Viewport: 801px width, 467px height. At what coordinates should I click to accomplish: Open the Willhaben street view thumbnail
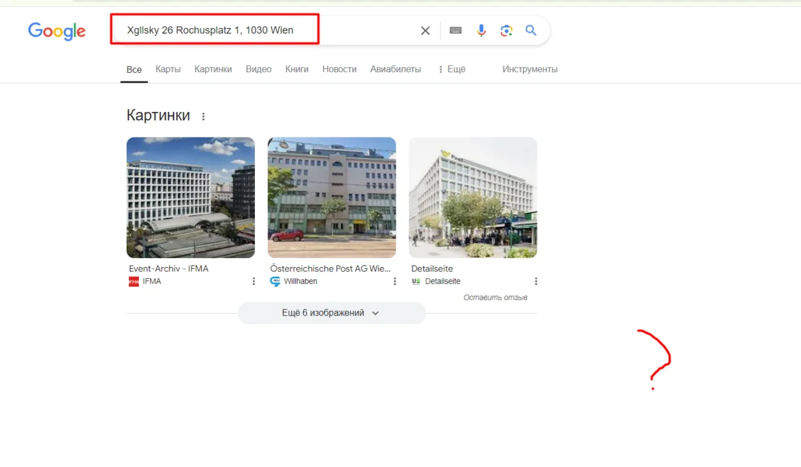tap(332, 197)
